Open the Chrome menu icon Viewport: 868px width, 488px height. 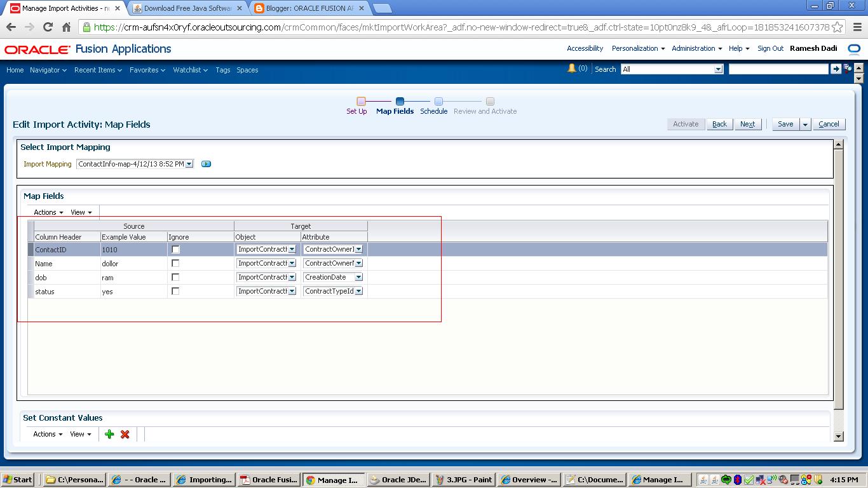[x=857, y=27]
